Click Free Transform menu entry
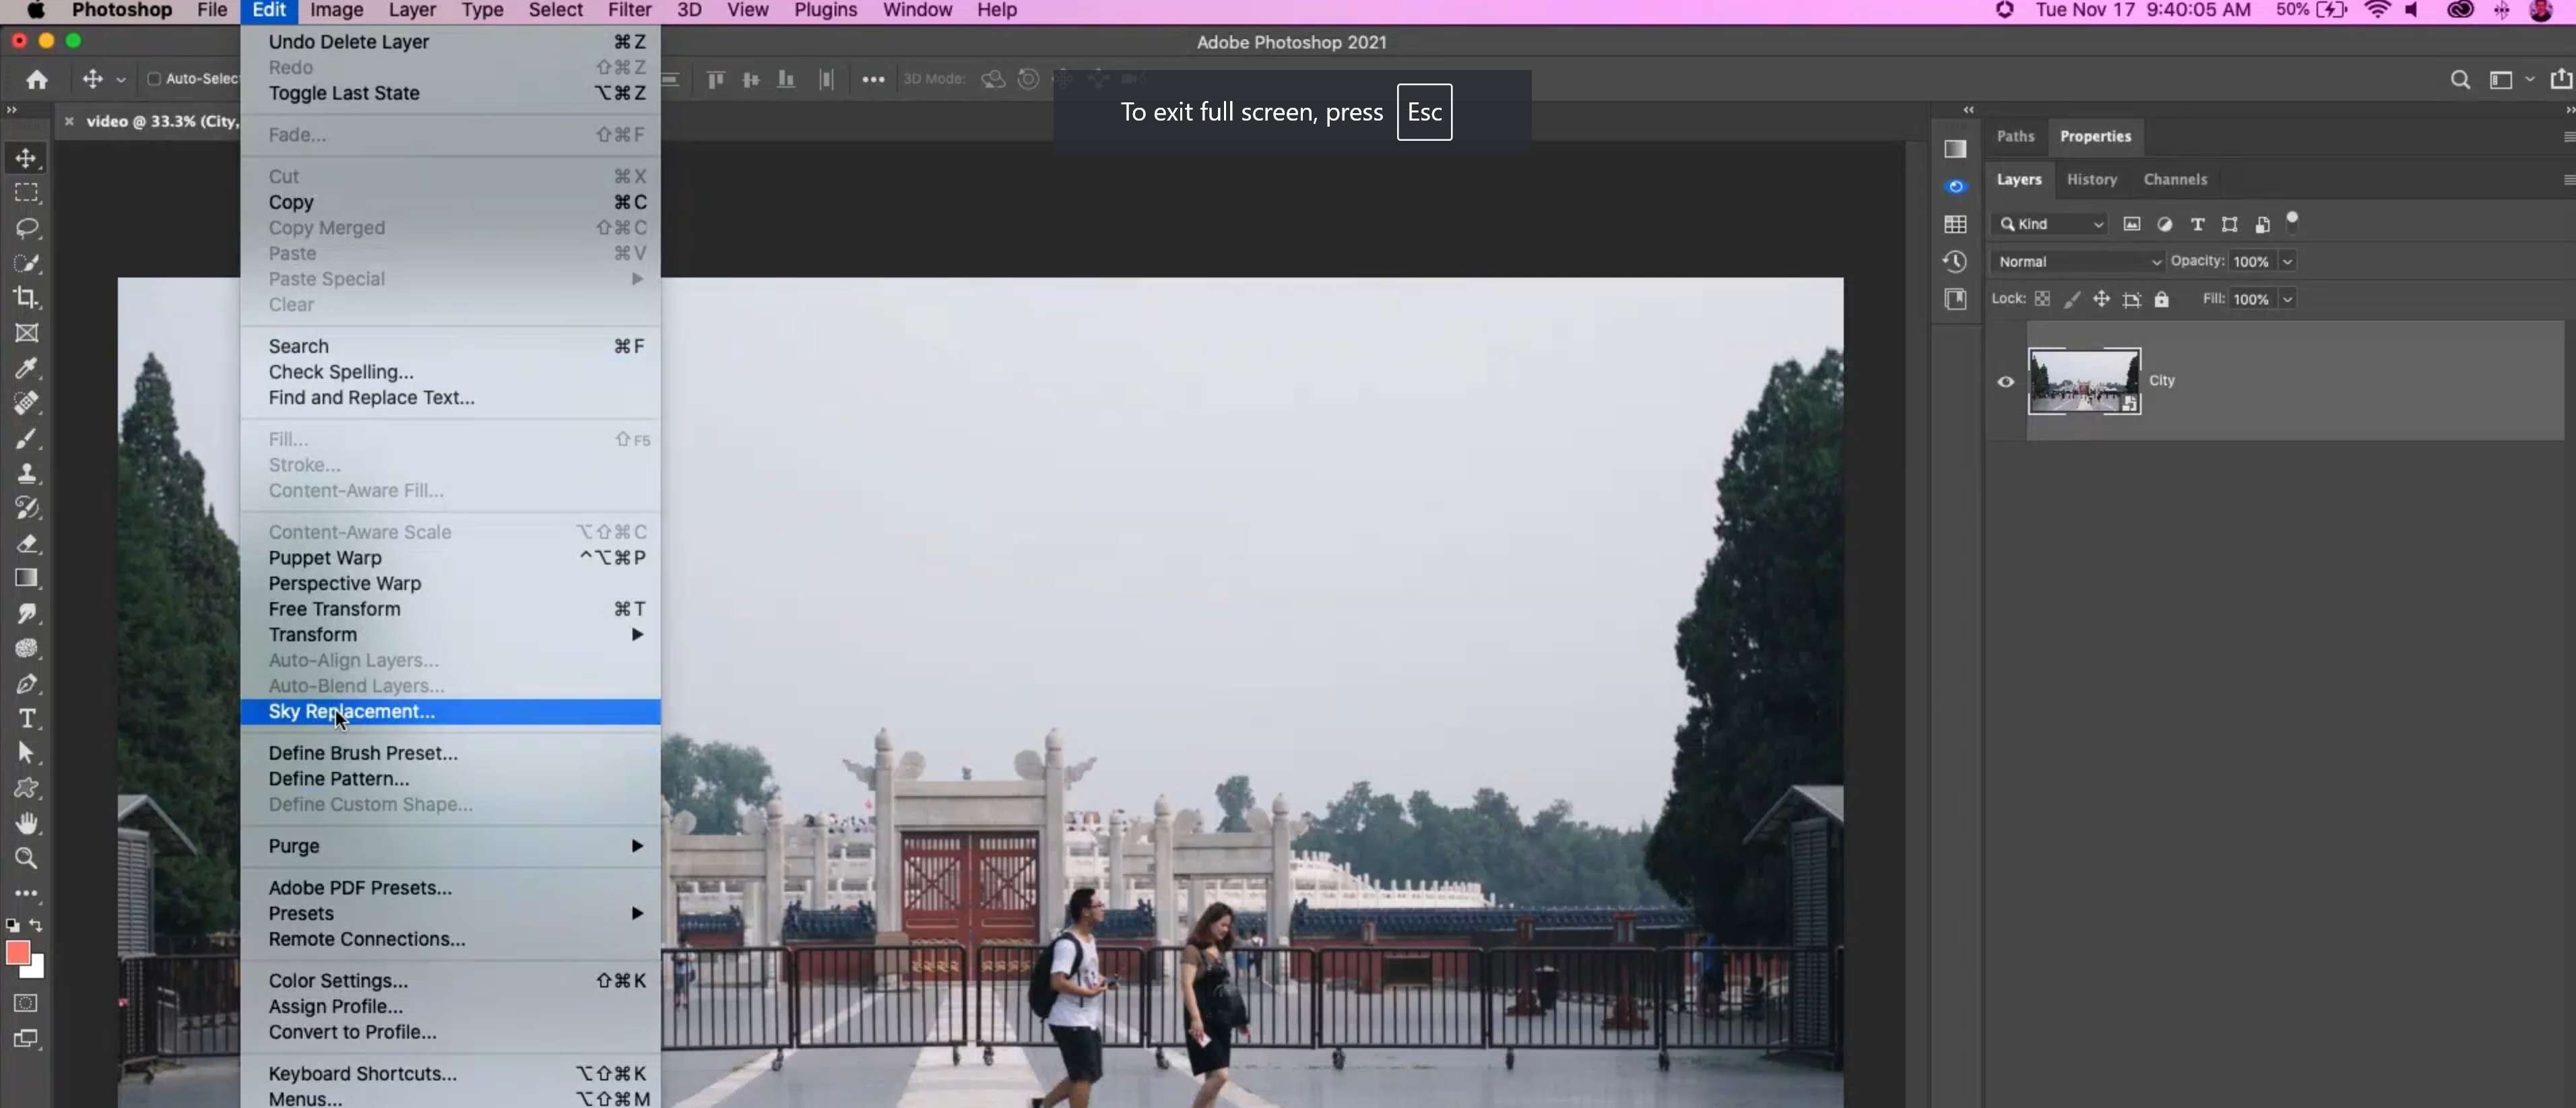This screenshot has width=2576, height=1108. [334, 609]
